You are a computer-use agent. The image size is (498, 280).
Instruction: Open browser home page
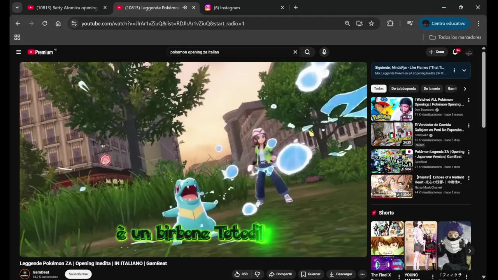[58, 23]
